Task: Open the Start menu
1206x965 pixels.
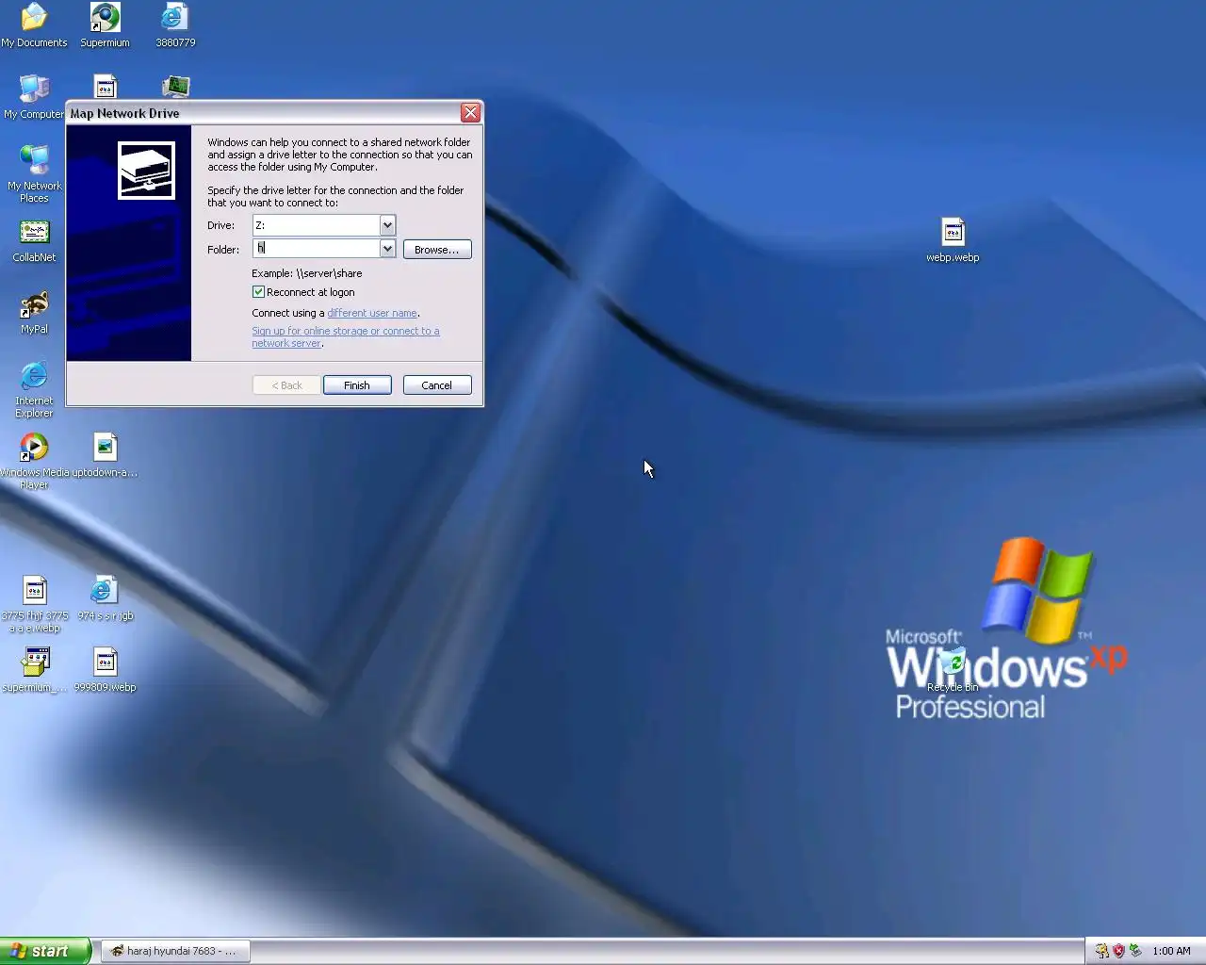Action: tap(45, 951)
